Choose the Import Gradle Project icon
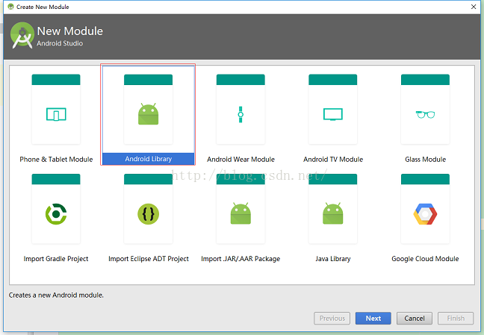The height and width of the screenshot is (335, 484). pos(56,214)
